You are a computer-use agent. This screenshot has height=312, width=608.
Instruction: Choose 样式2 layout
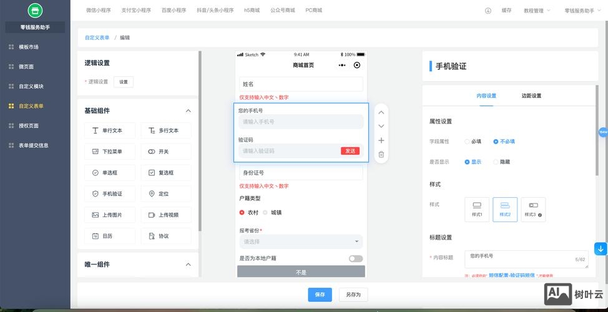tap(505, 210)
